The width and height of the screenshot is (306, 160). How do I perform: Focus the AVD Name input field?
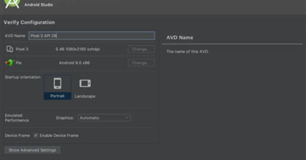(92, 36)
